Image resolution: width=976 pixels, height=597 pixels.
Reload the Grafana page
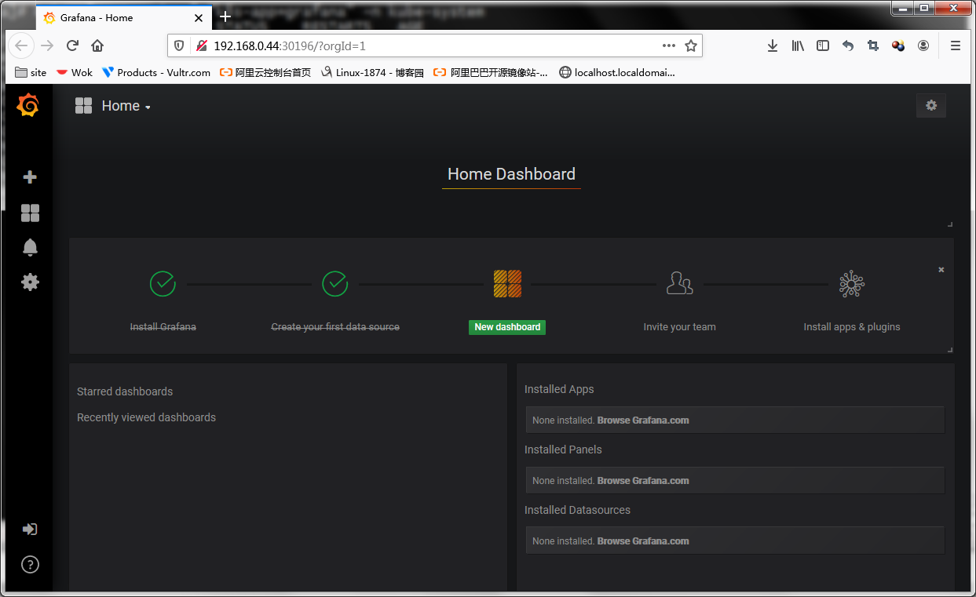(72, 46)
